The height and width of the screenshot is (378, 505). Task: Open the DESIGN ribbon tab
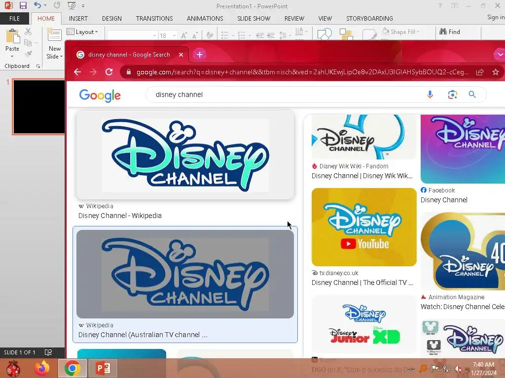(x=112, y=19)
